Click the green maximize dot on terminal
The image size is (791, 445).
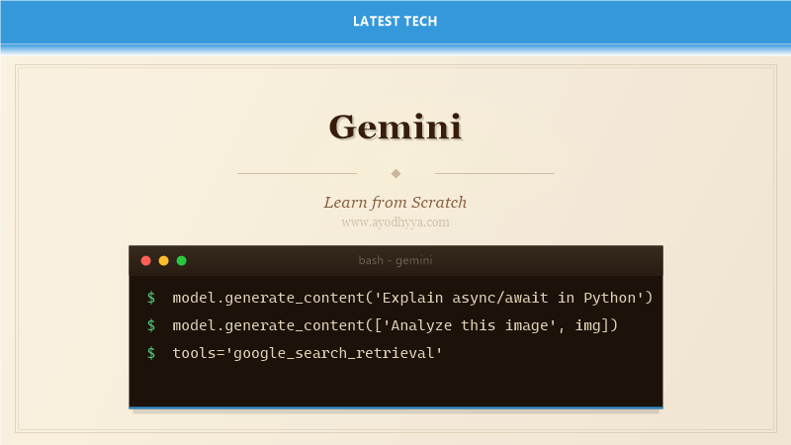[182, 260]
